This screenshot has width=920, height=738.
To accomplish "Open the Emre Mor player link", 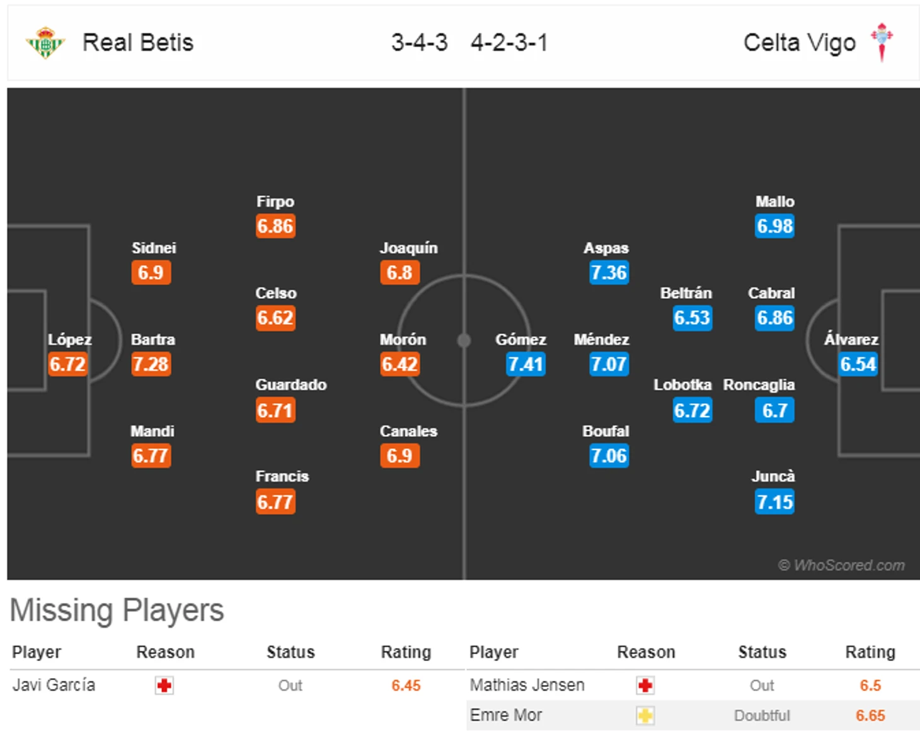I will click(x=505, y=715).
